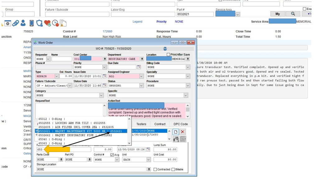The image size is (319, 186).
Task: Open the Legend link
Action: (x=137, y=21)
